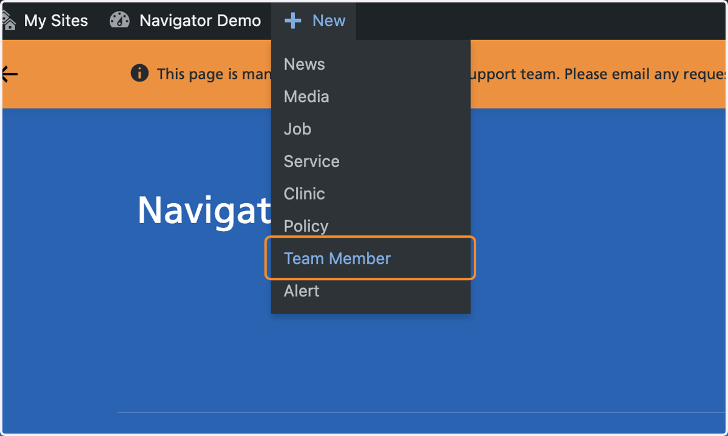Viewport: 728px width, 436px height.
Task: Click the info icon in orange banner
Action: pos(140,74)
